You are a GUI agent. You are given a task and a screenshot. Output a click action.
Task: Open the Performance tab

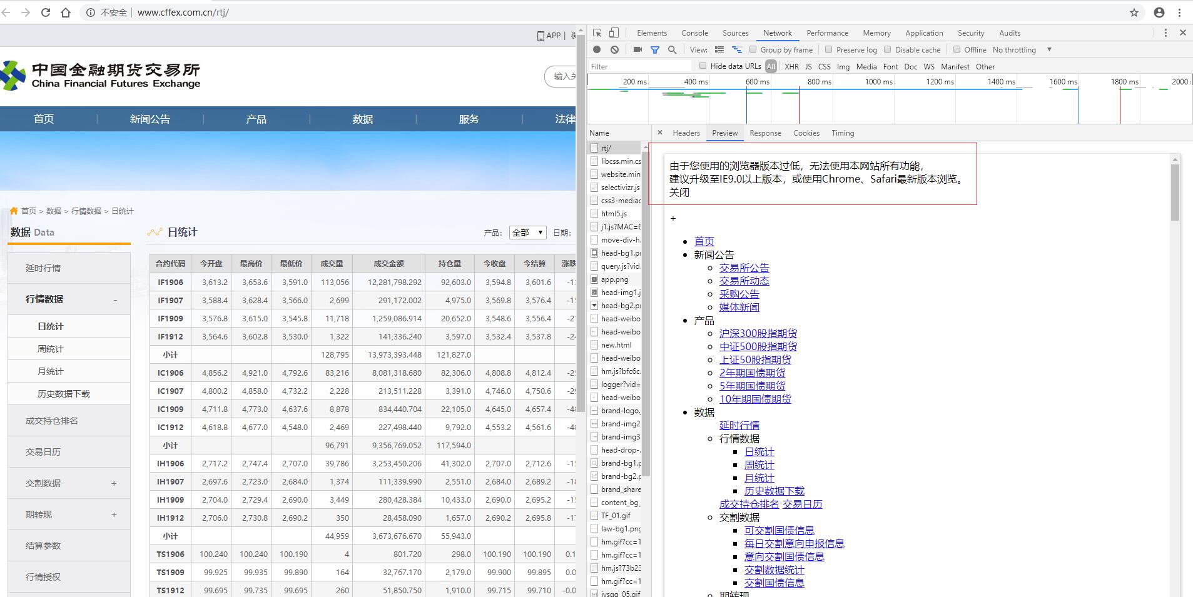pyautogui.click(x=827, y=33)
